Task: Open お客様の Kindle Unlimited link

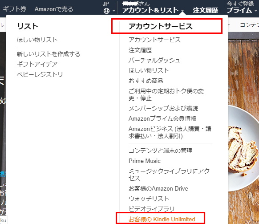Action: coord(162,219)
